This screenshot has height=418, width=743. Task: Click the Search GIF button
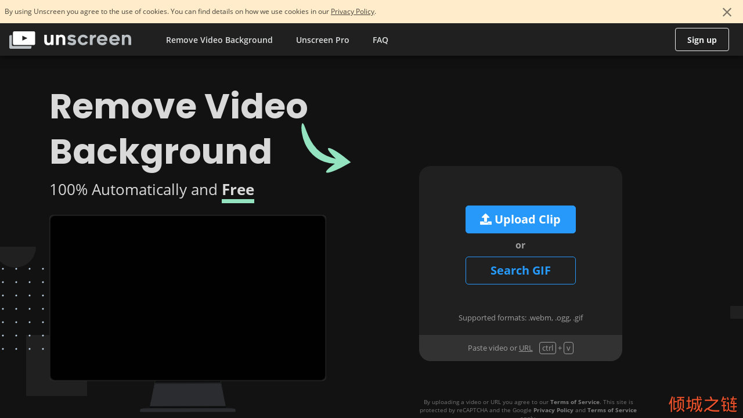pyautogui.click(x=521, y=271)
